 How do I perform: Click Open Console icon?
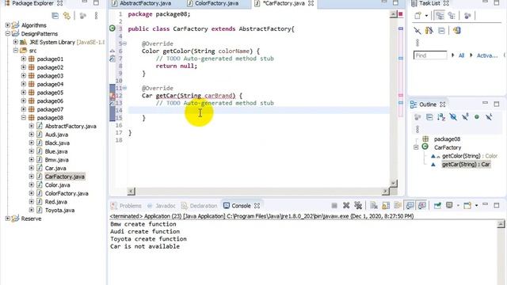pyautogui.click(x=467, y=206)
